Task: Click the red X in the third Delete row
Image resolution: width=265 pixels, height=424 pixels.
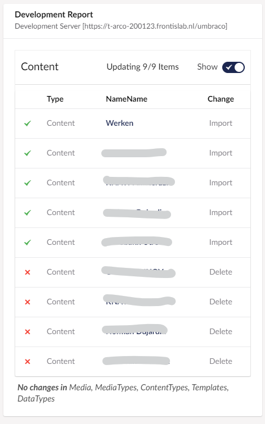Action: 28,332
